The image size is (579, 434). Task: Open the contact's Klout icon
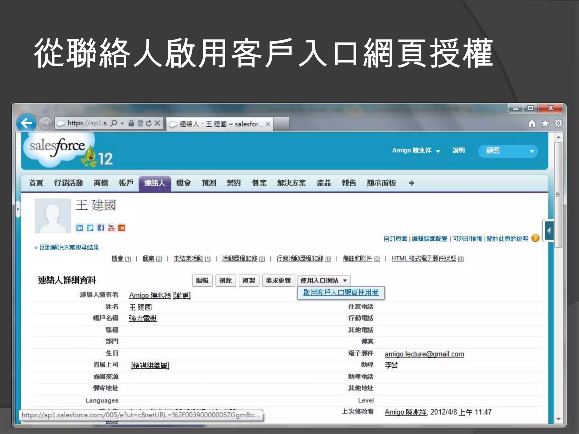click(x=122, y=228)
